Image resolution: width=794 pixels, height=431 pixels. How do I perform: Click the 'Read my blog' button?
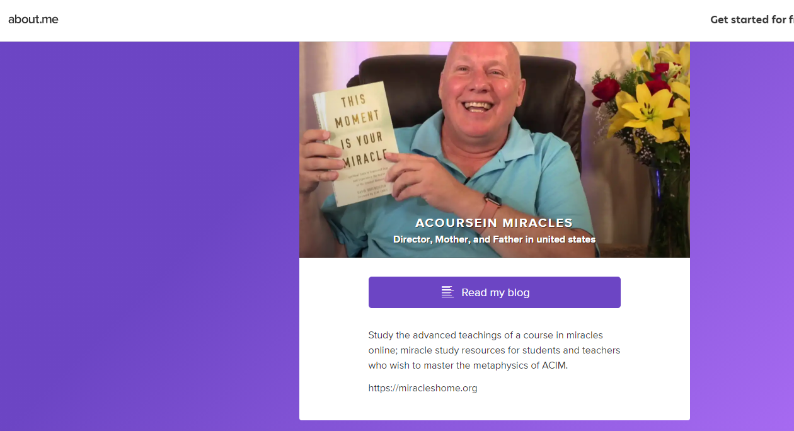pyautogui.click(x=495, y=292)
